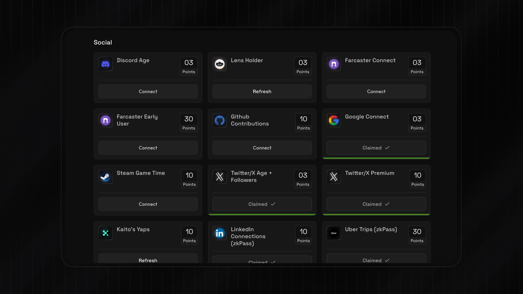Click the Lens Holder title
523x294 pixels.
point(247,60)
